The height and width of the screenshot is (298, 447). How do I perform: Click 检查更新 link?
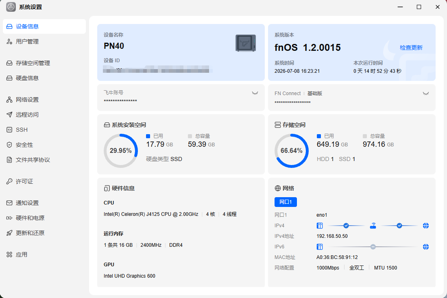[x=411, y=48]
